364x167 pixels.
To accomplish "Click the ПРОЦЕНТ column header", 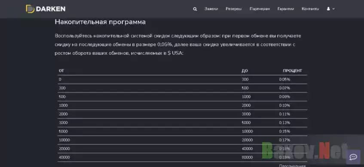I will tap(293, 71).
